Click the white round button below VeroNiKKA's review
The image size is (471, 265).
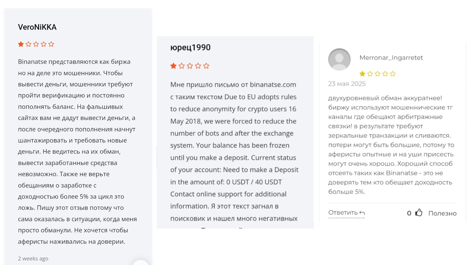pos(140,262)
